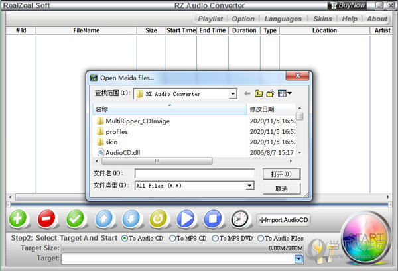The width and height of the screenshot is (398, 271).
Task: Click the red minus remove file button
Action: pyautogui.click(x=46, y=218)
